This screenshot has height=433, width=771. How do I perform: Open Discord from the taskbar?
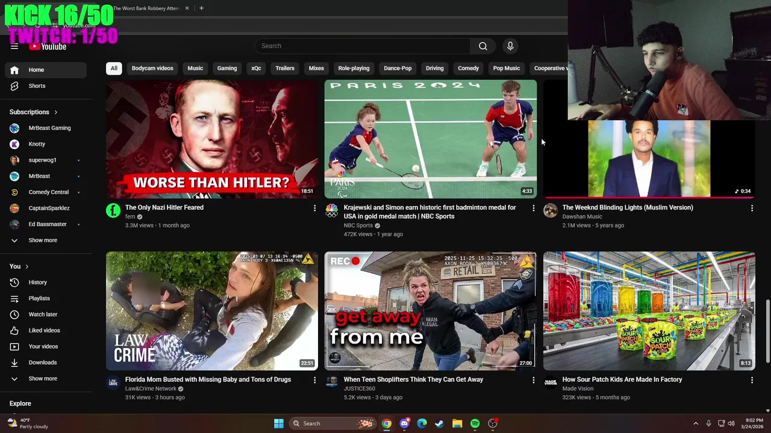[404, 423]
